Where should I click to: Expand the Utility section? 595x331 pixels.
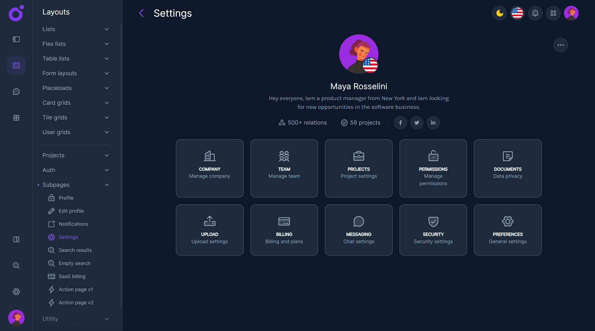[x=76, y=319]
